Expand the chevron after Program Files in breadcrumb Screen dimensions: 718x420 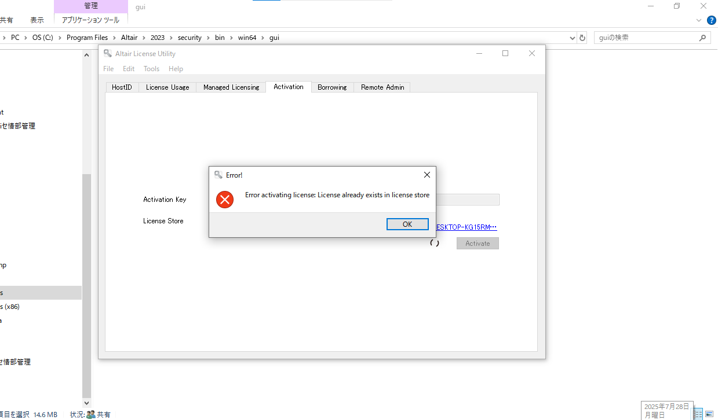click(x=115, y=38)
